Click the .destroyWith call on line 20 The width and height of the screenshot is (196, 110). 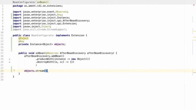click(55, 62)
